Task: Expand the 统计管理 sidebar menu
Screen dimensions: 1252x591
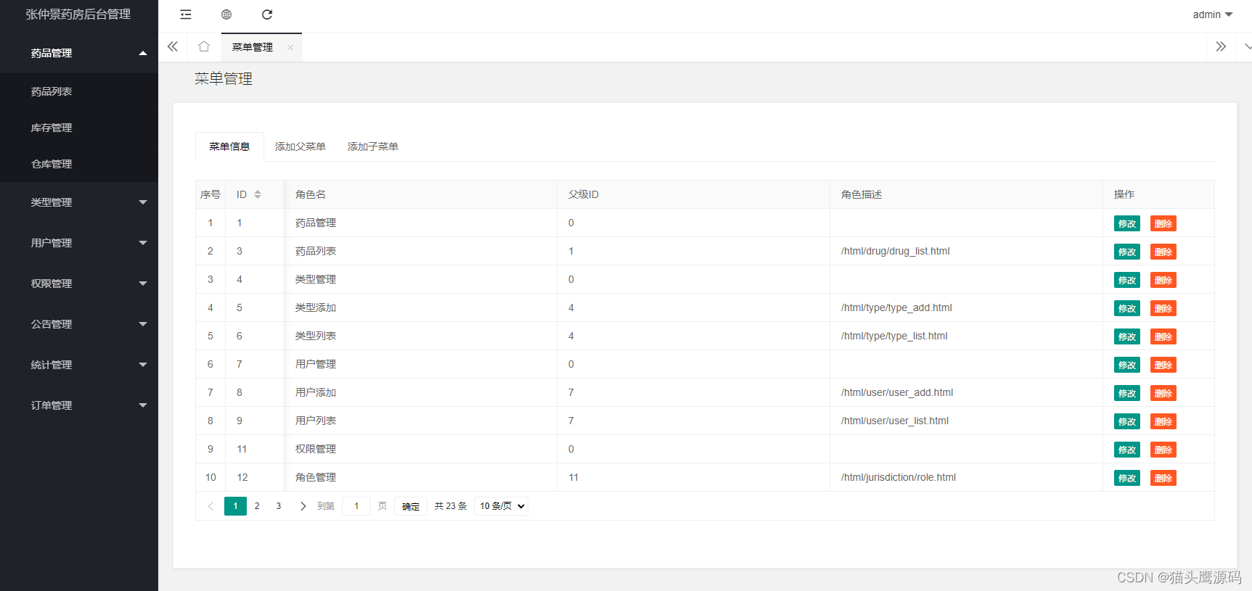Action: (x=79, y=365)
